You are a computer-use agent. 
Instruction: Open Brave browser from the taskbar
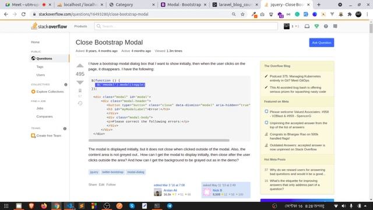31,206
